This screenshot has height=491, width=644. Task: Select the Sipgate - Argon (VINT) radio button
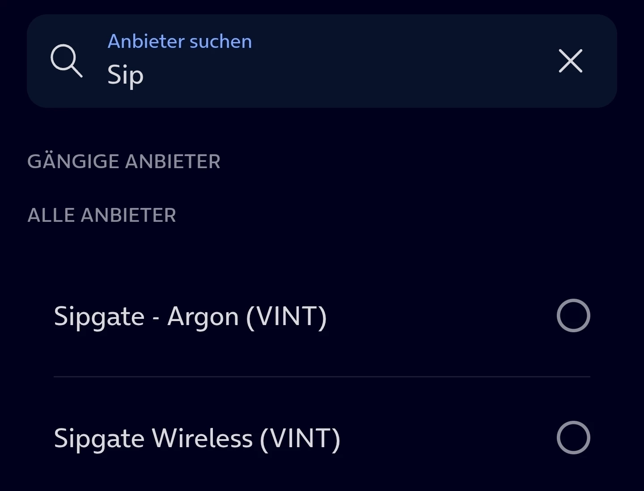pos(573,316)
